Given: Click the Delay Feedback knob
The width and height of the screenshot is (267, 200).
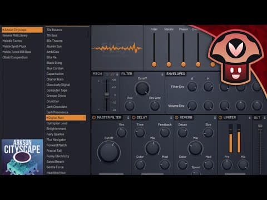Looking at the screenshot, I should pyautogui.click(x=165, y=132).
